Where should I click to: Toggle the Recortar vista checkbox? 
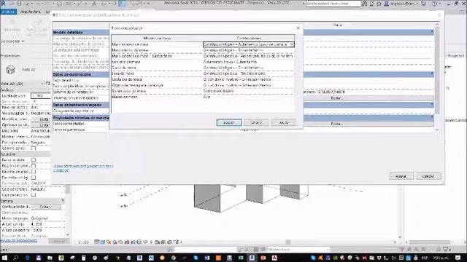(x=34, y=160)
